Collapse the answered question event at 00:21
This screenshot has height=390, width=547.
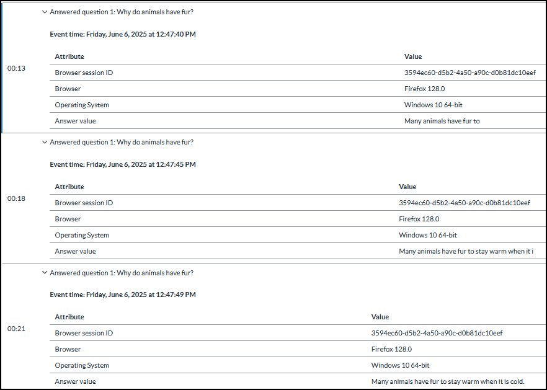click(x=44, y=272)
